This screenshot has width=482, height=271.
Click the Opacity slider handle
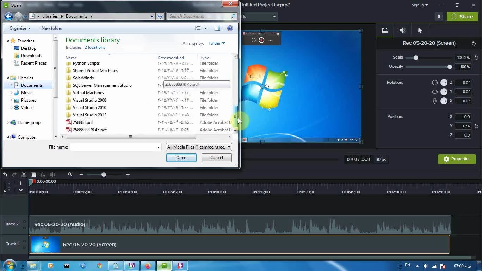click(450, 67)
